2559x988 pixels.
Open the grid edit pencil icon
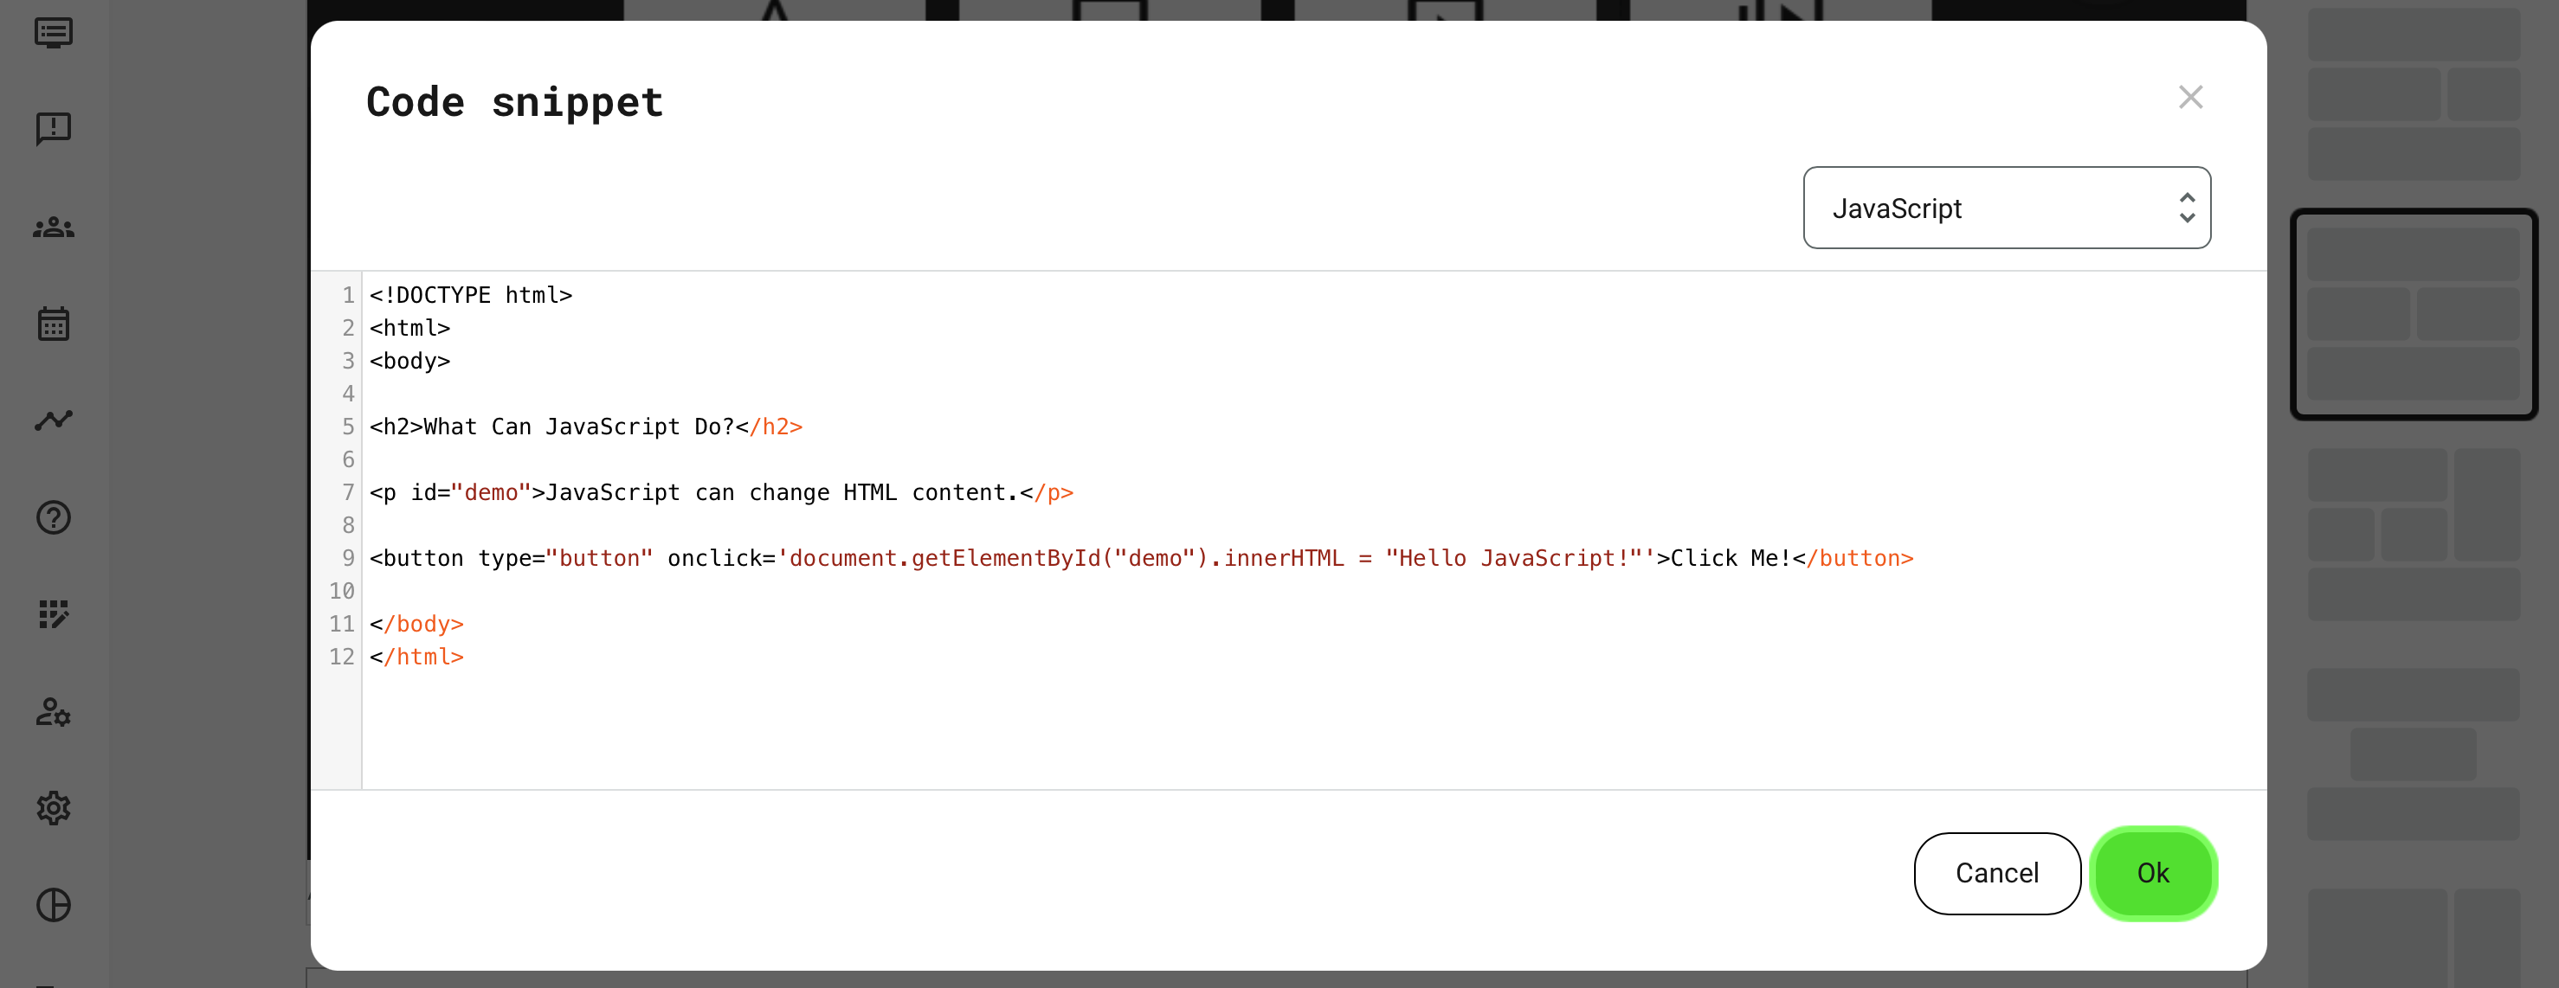pos(54,614)
